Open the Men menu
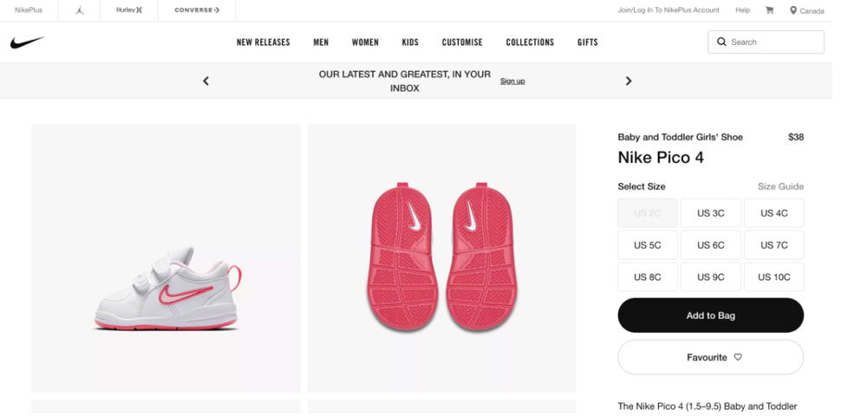The image size is (848, 416). click(321, 42)
